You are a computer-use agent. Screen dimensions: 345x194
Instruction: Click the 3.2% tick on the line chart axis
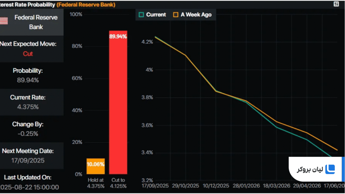tap(147, 181)
